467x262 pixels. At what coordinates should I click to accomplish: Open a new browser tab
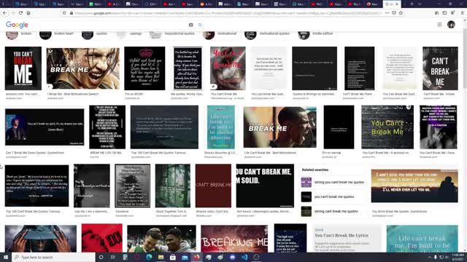point(412,4)
